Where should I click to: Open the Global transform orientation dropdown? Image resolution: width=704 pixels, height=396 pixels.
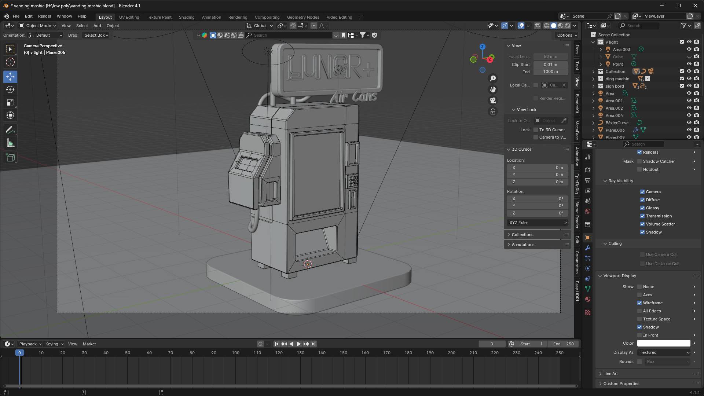click(260, 26)
